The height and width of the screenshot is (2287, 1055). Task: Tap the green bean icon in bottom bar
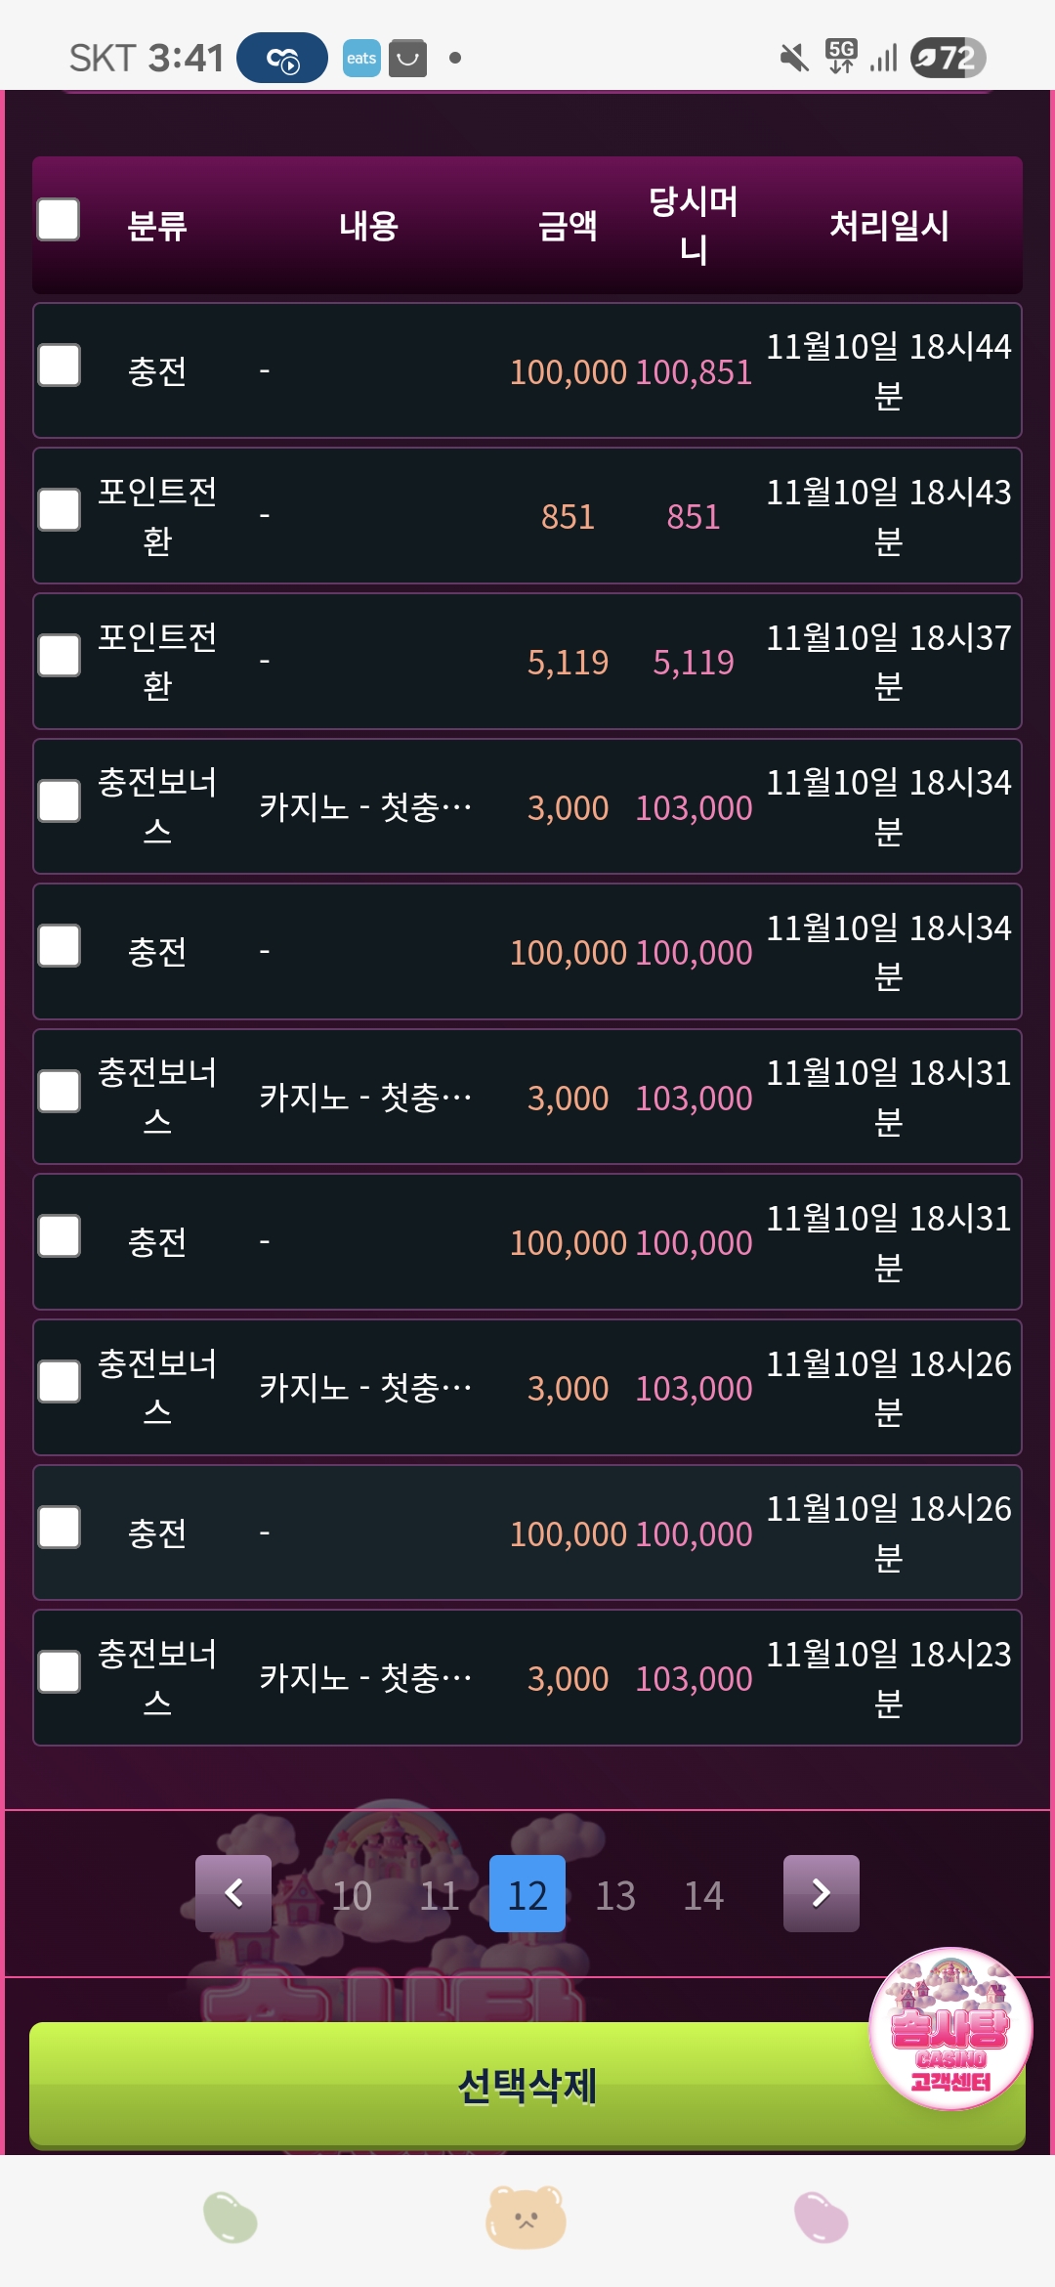[x=231, y=2217]
